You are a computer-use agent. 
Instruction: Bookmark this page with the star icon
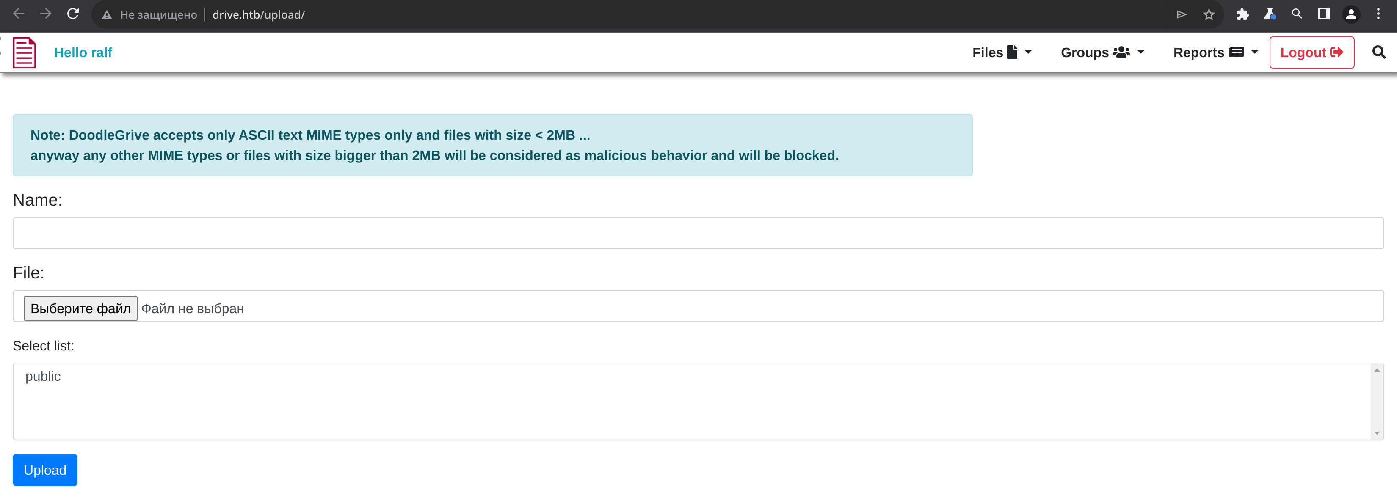click(x=1209, y=15)
